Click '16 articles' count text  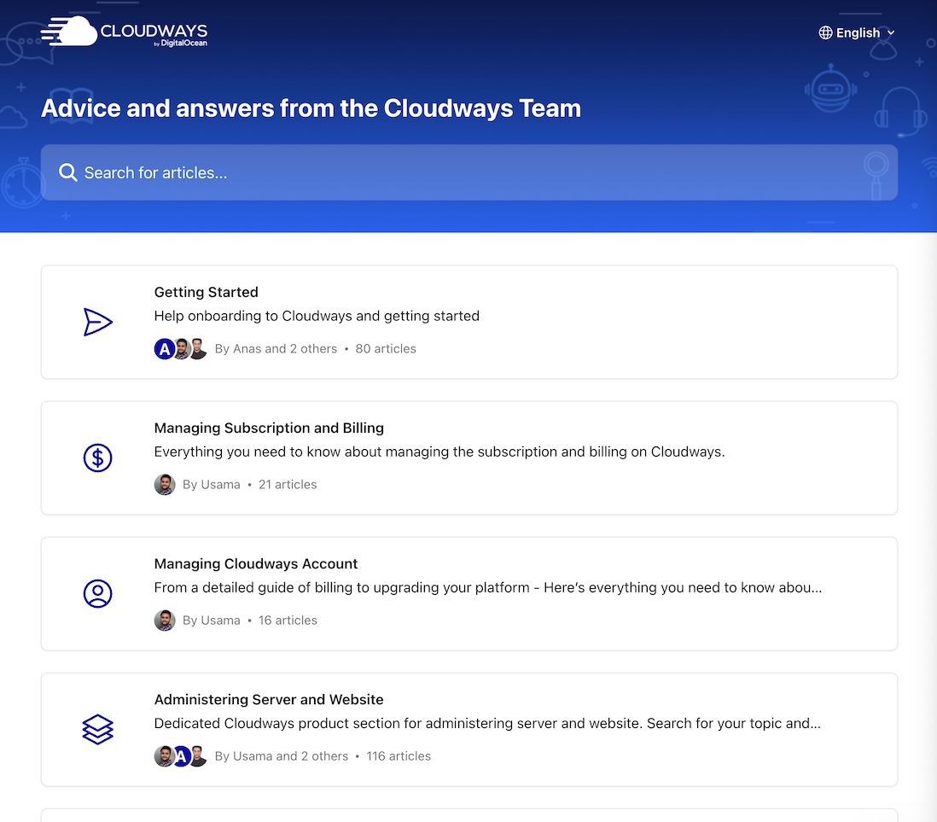(288, 620)
